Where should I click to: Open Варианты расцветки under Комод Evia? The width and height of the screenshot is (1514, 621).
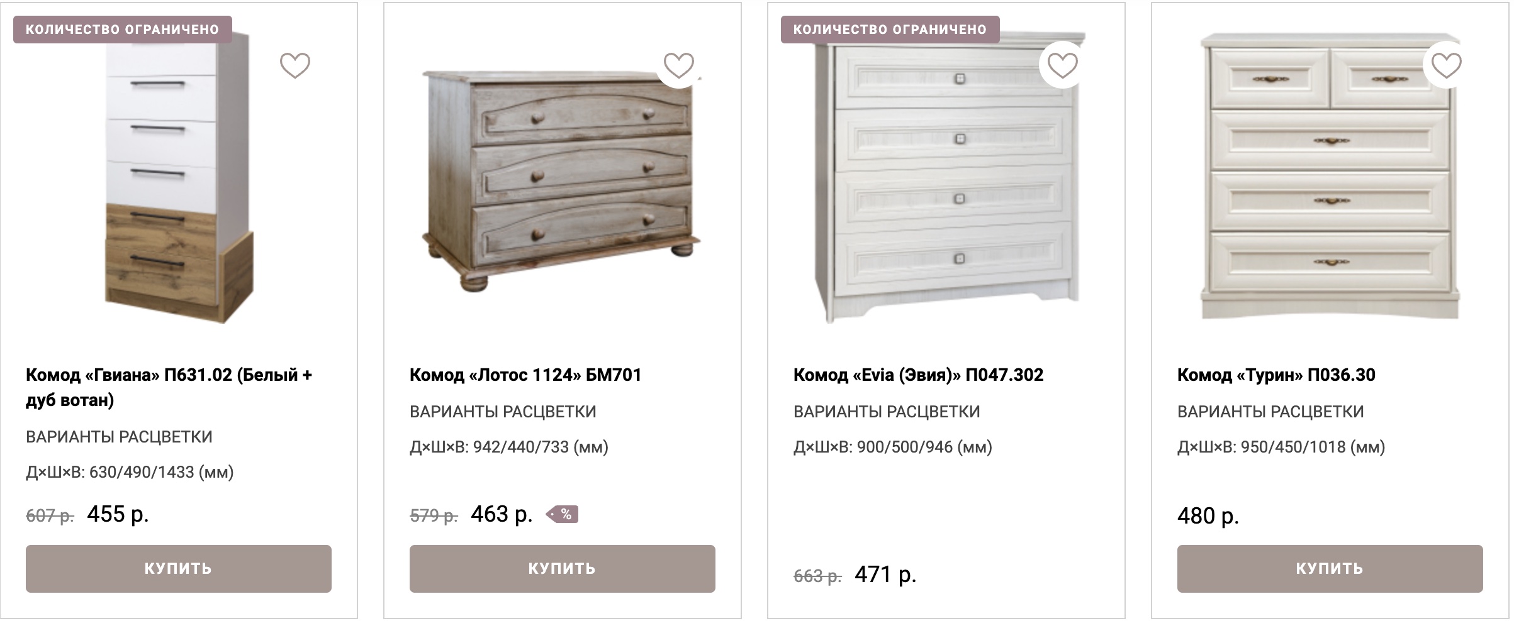pyautogui.click(x=887, y=412)
